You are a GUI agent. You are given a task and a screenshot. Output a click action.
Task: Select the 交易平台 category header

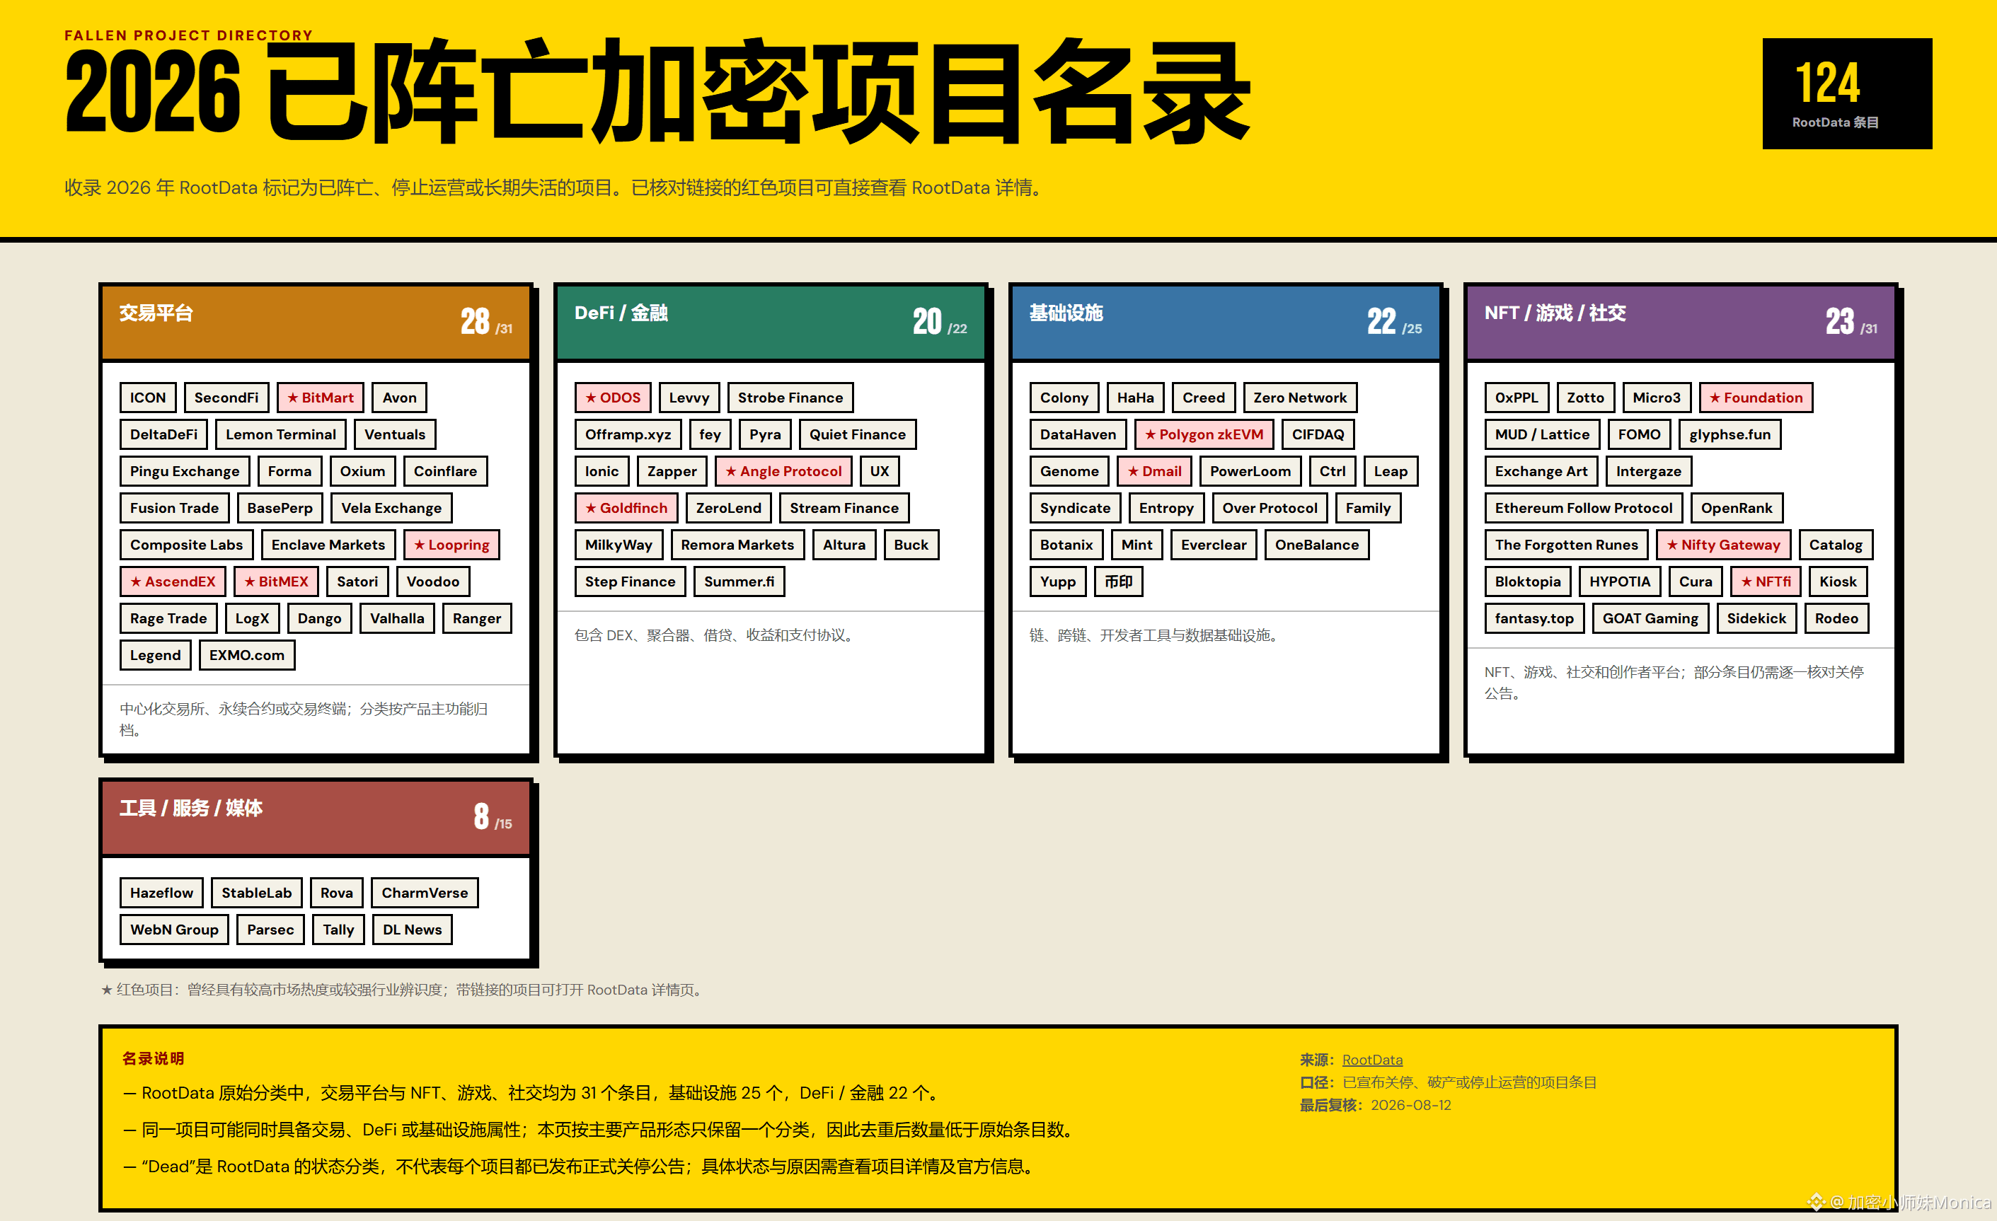point(316,322)
